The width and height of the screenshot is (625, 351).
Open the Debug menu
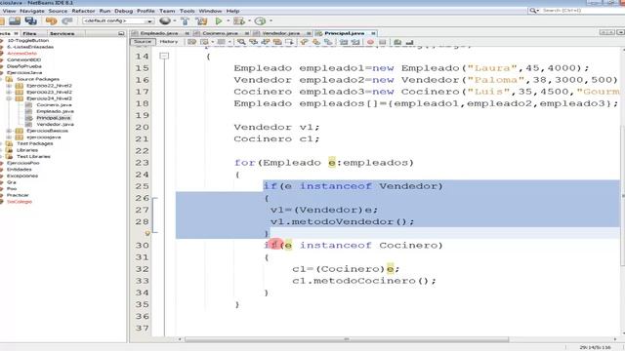pos(124,11)
